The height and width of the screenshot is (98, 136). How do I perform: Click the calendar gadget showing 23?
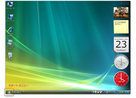tap(121, 44)
